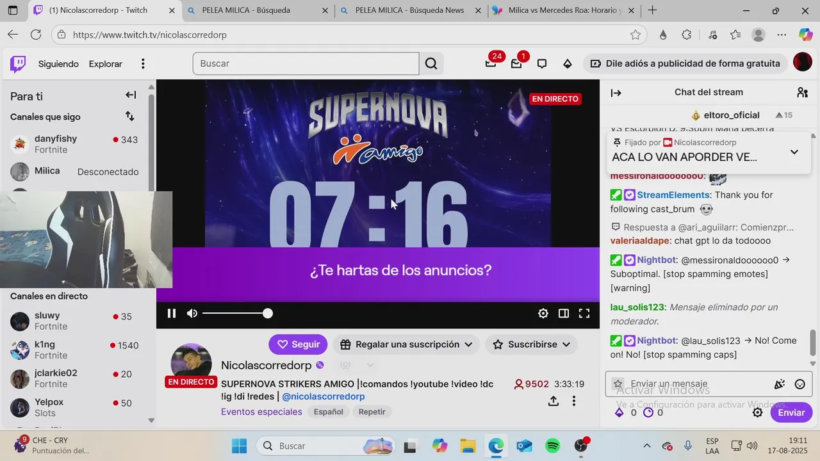Open video player settings gear
The height and width of the screenshot is (461, 820).
tap(543, 313)
